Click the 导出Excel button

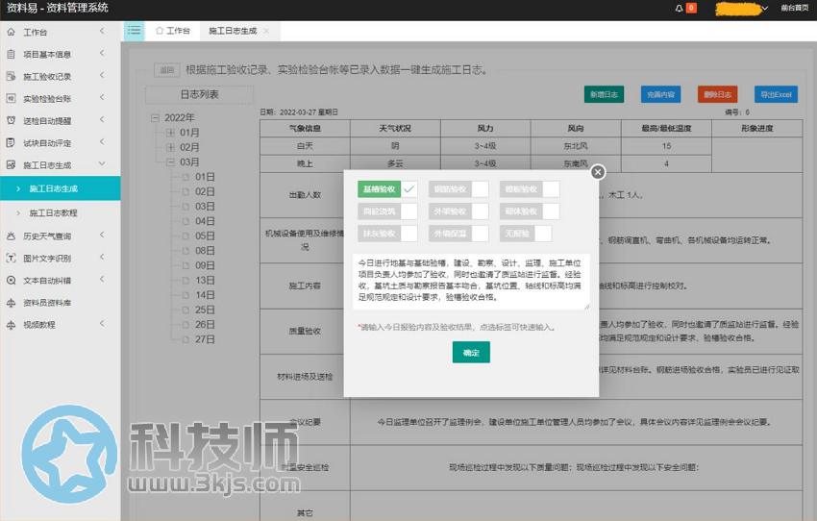776,94
